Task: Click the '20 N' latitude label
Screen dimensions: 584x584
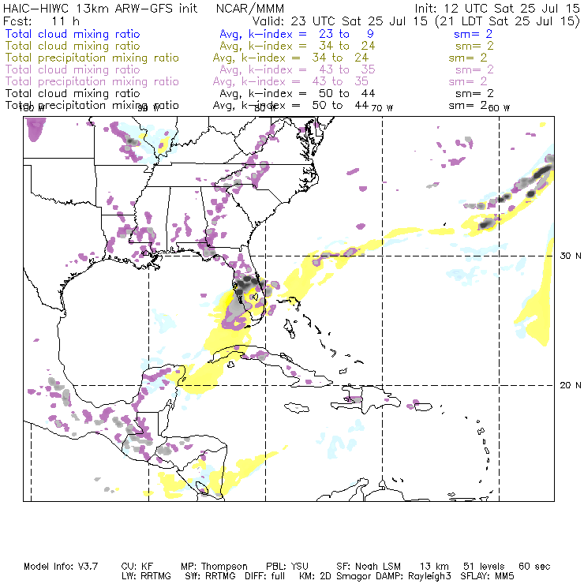Action: (x=571, y=385)
